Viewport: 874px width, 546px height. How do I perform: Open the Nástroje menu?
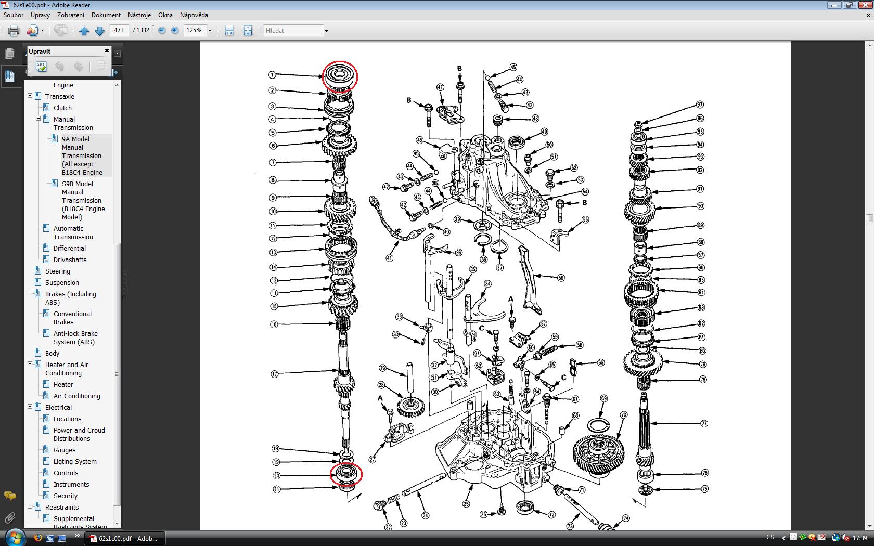point(139,15)
